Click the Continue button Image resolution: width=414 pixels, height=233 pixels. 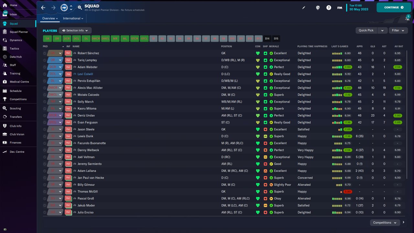394,7
